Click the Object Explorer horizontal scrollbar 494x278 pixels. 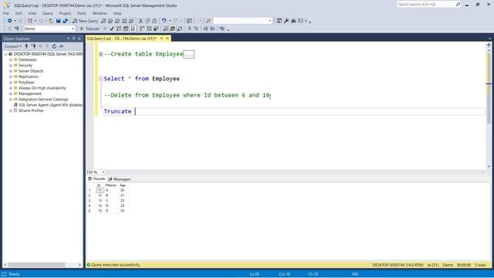(37, 265)
